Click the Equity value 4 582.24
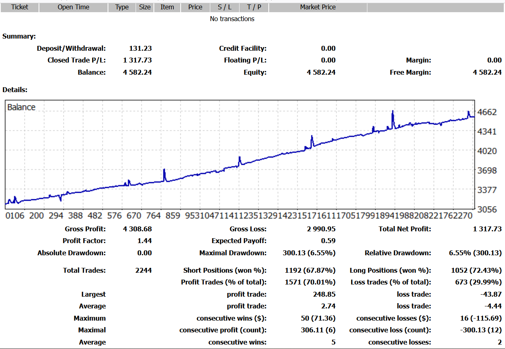 [321, 73]
